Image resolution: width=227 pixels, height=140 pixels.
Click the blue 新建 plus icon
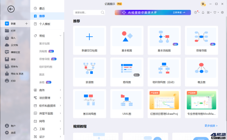tap(7, 23)
